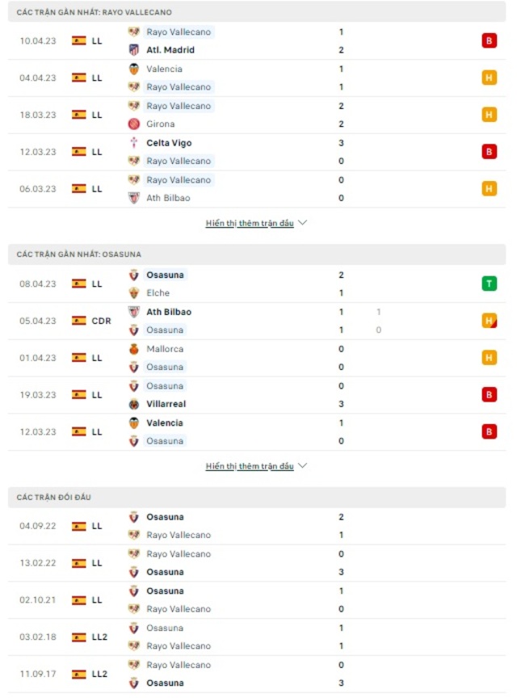Viewport: 517px width, 698px height.
Task: Click the half-colored H badge for the CDR match
Action: (x=489, y=321)
